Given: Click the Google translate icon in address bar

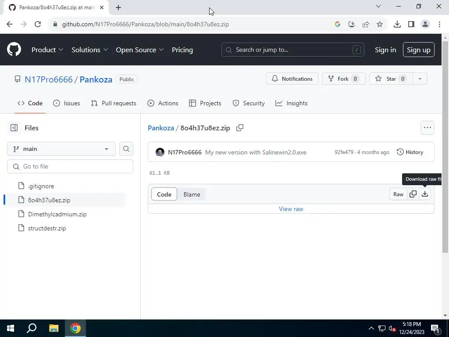Looking at the screenshot, I should point(337,25).
